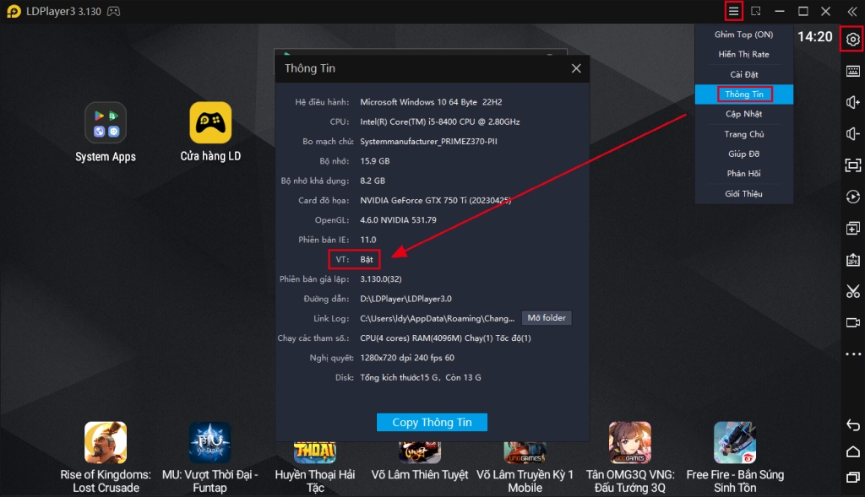Click the path D:\LDPlayer\LDPlayer3.0
865x497 pixels.
[405, 299]
